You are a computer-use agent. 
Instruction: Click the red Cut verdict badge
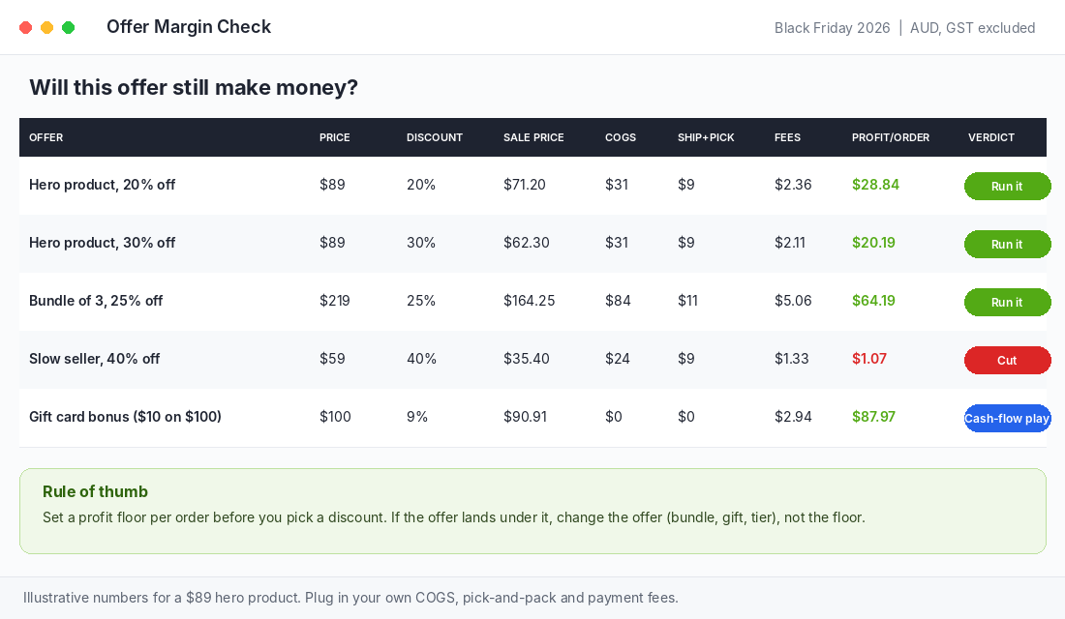[1007, 361]
